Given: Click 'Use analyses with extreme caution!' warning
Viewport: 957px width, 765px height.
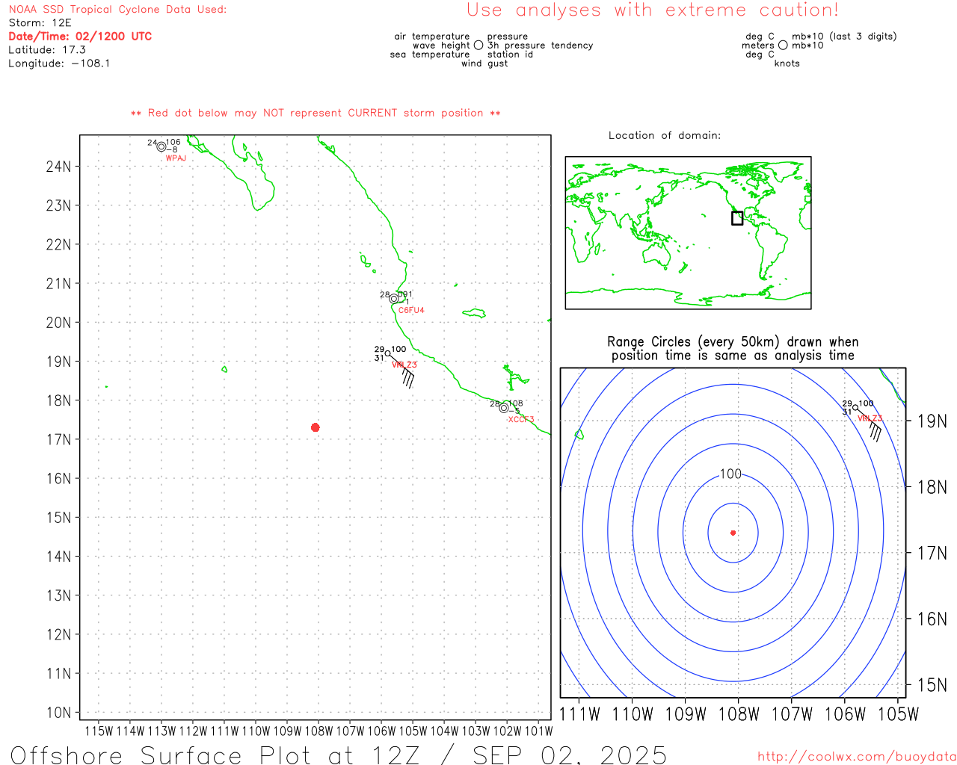Looking at the screenshot, I should (653, 10).
